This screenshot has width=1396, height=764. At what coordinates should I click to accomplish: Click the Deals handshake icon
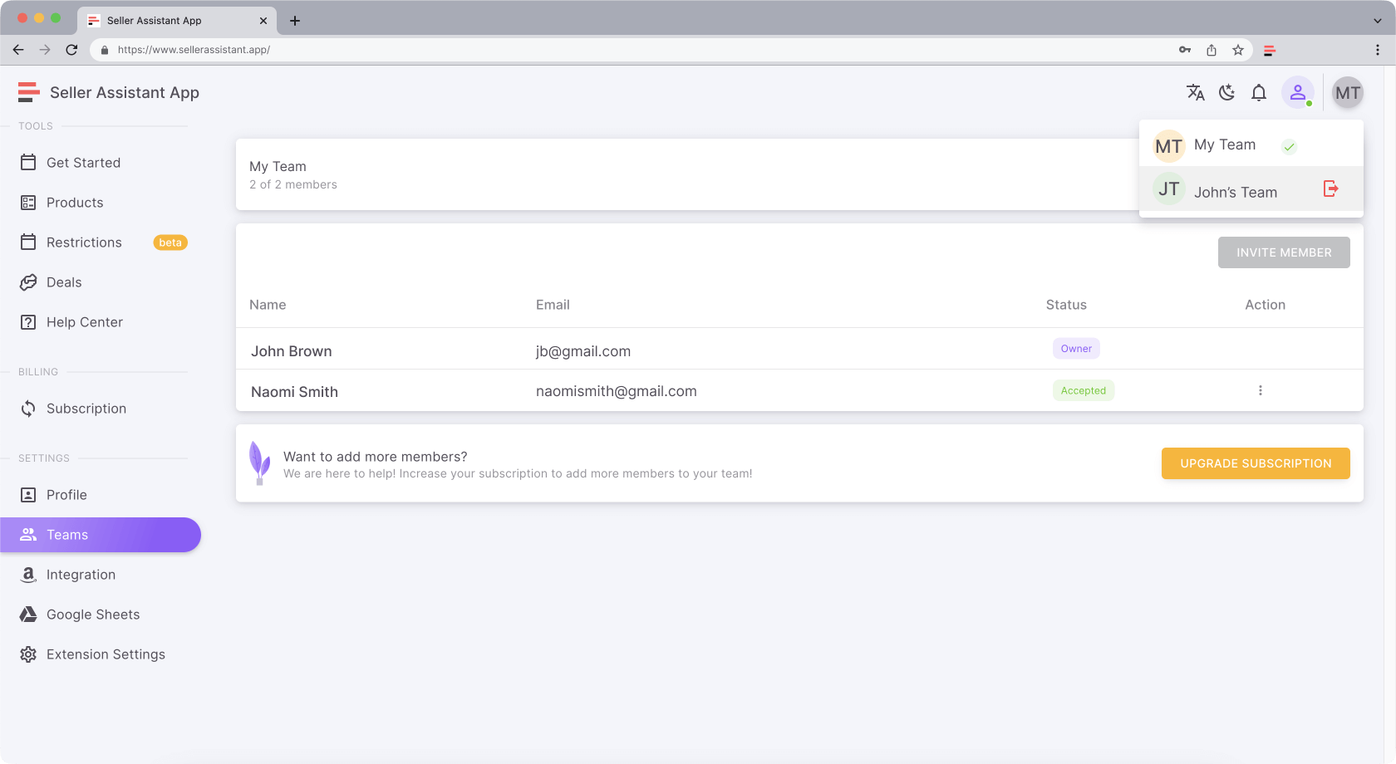(x=28, y=282)
